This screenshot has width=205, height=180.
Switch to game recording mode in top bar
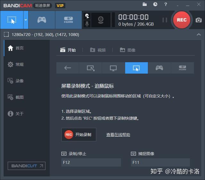coord(42,20)
